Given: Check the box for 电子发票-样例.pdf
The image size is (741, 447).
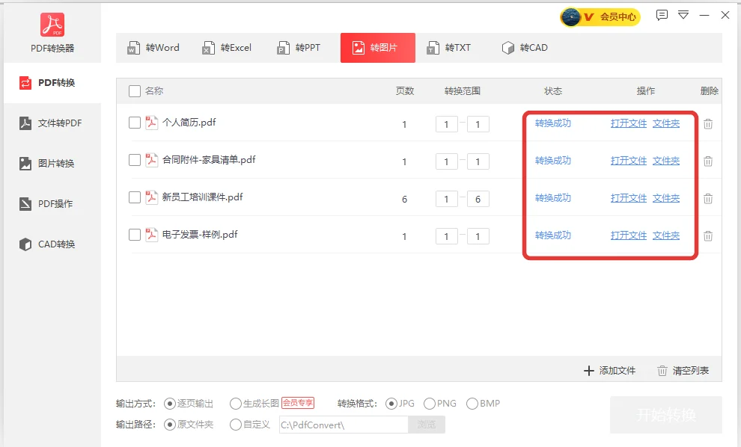Looking at the screenshot, I should point(135,235).
